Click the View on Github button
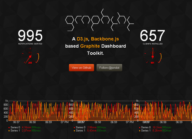 (81, 68)
